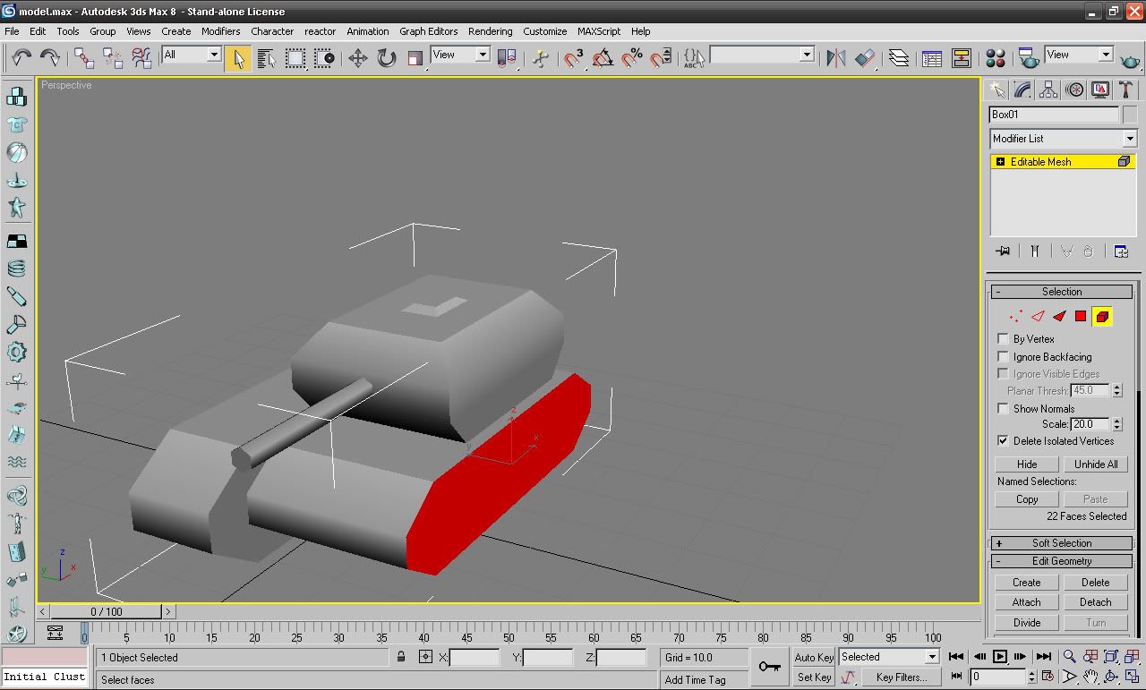This screenshot has height=690, width=1146.
Task: Click Quick Render teapot icon
Action: coord(1130,58)
